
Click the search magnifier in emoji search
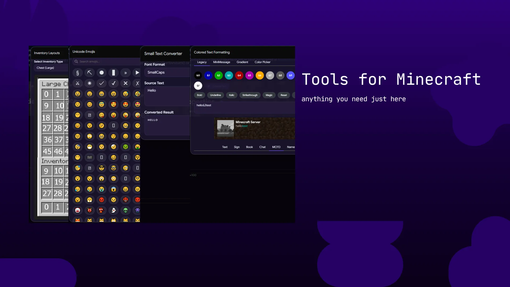76,62
